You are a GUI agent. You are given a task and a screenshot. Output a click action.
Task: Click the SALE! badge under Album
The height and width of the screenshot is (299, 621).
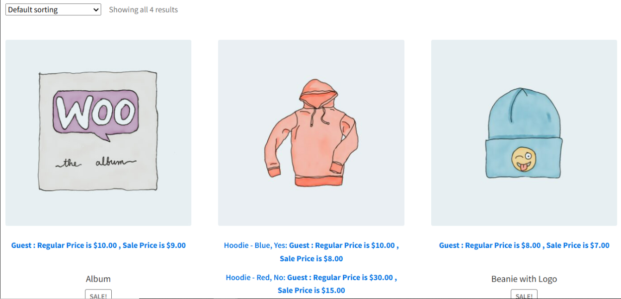(98, 295)
